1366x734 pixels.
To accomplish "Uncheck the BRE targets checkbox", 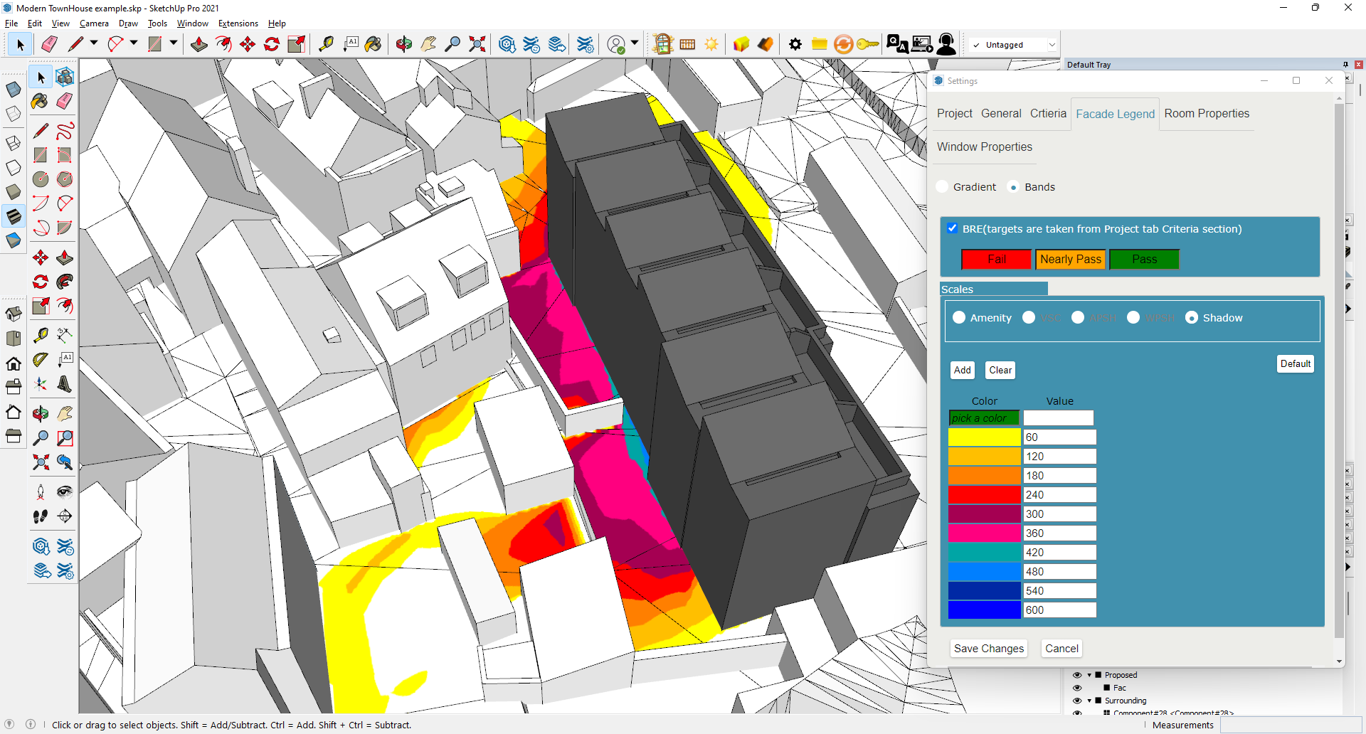I will (x=953, y=228).
